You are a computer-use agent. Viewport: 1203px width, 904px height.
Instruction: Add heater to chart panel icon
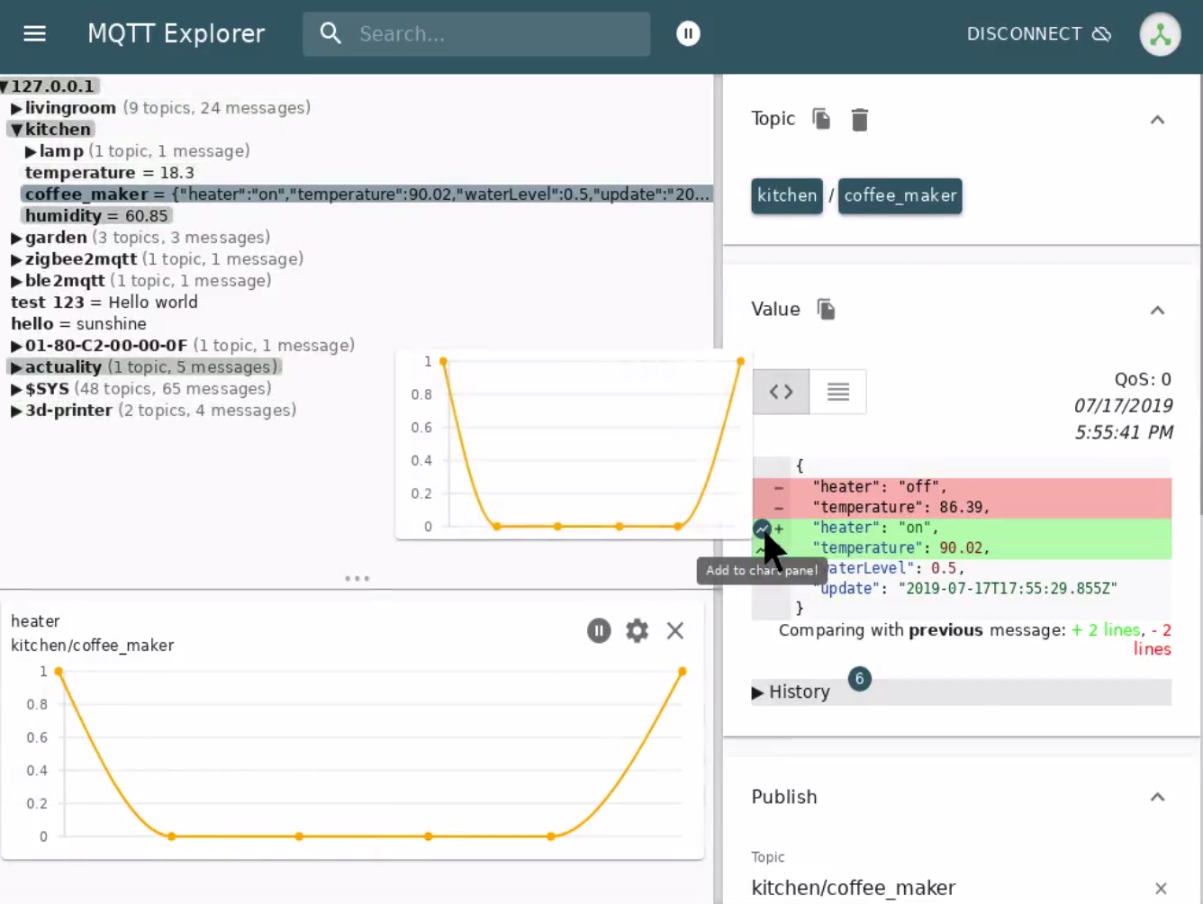(762, 529)
